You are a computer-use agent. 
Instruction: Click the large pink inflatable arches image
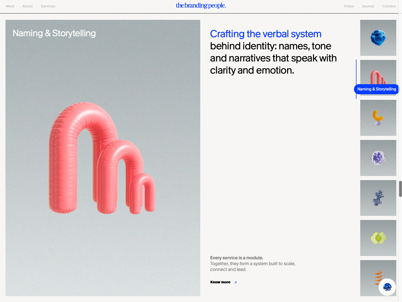click(103, 158)
